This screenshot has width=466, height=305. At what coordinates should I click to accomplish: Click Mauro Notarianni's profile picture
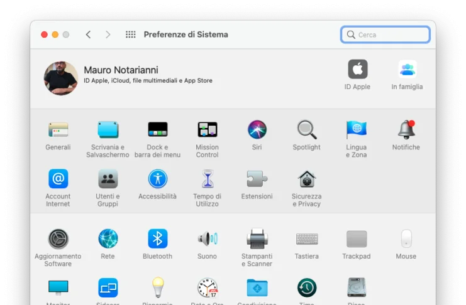tap(61, 78)
